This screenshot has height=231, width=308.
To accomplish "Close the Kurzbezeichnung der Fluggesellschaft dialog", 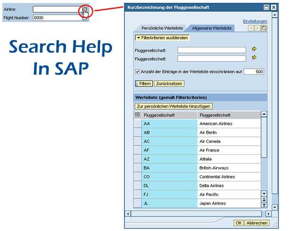I will 273,8.
